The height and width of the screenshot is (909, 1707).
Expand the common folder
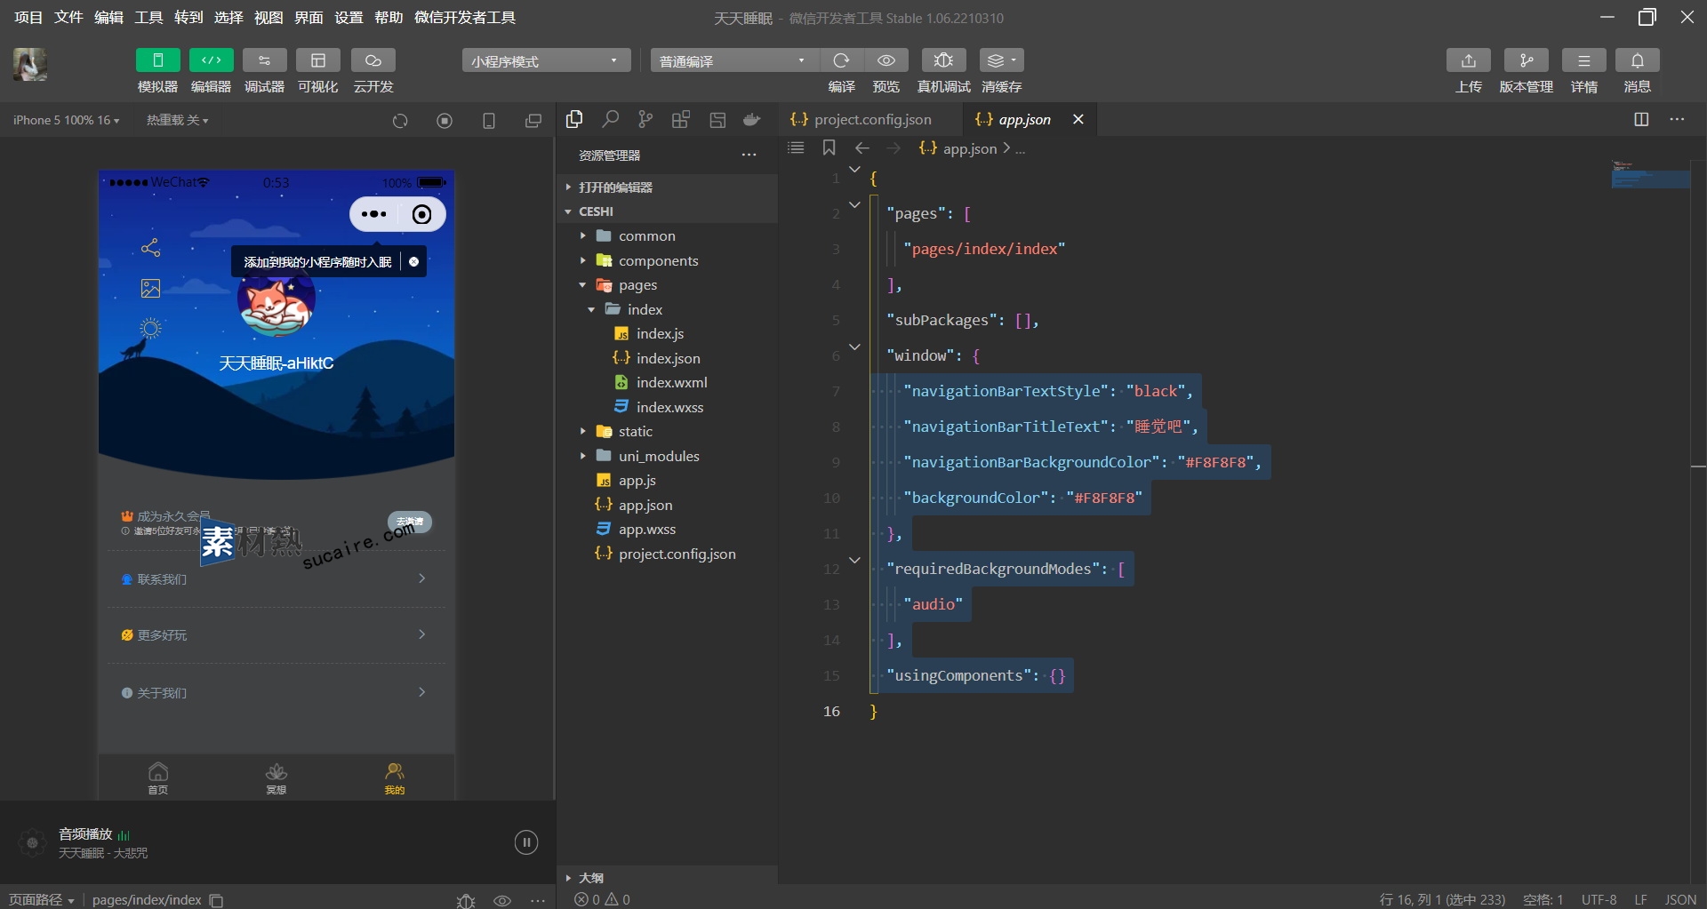pos(667,235)
